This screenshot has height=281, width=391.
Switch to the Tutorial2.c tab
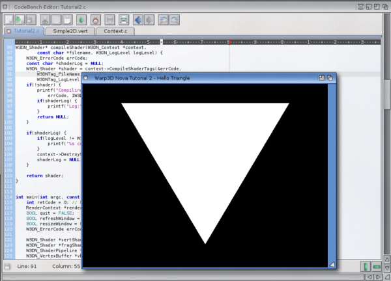click(x=27, y=31)
